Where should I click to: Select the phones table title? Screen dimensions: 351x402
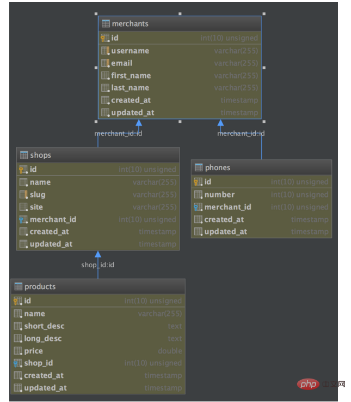[218, 167]
